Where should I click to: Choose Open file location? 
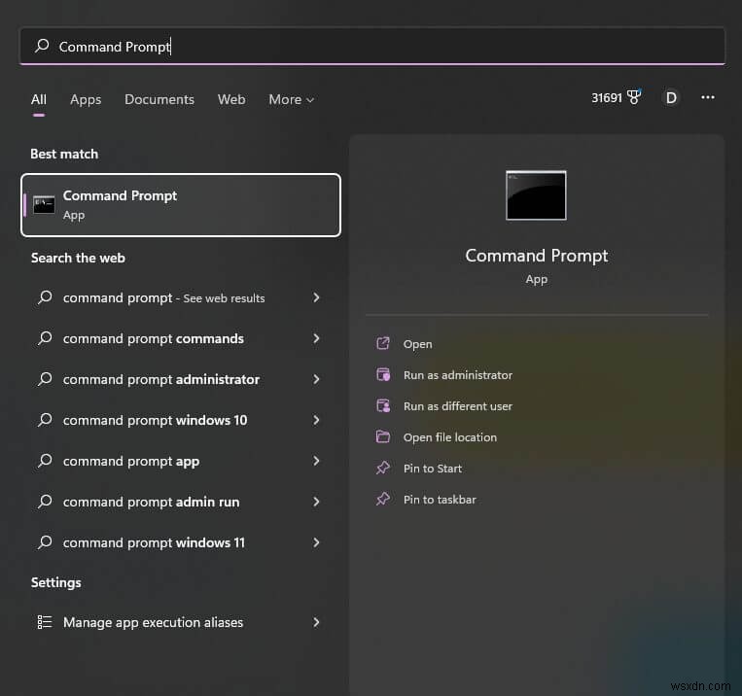[x=450, y=437]
